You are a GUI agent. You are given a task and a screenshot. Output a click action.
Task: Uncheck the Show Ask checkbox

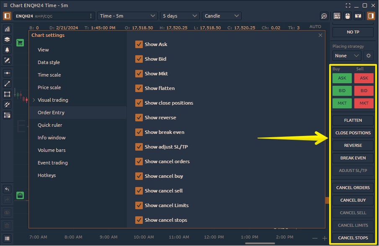[139, 44]
